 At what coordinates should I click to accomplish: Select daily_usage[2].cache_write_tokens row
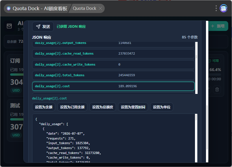113,64
